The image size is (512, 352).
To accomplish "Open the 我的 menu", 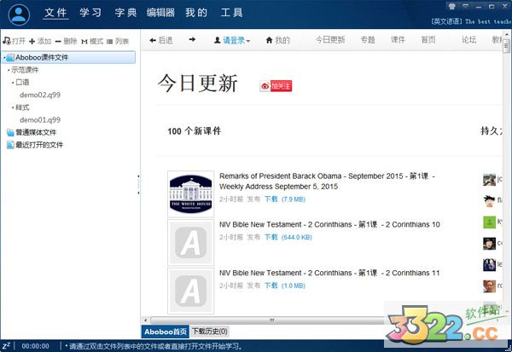I will [x=196, y=13].
